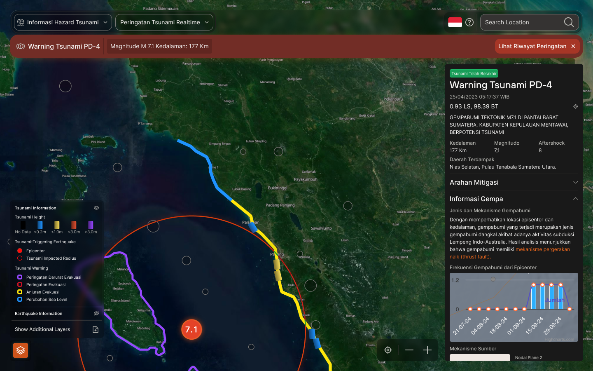Click the 7.1 earthquake epicenter marker
The width and height of the screenshot is (593, 371).
point(191,329)
